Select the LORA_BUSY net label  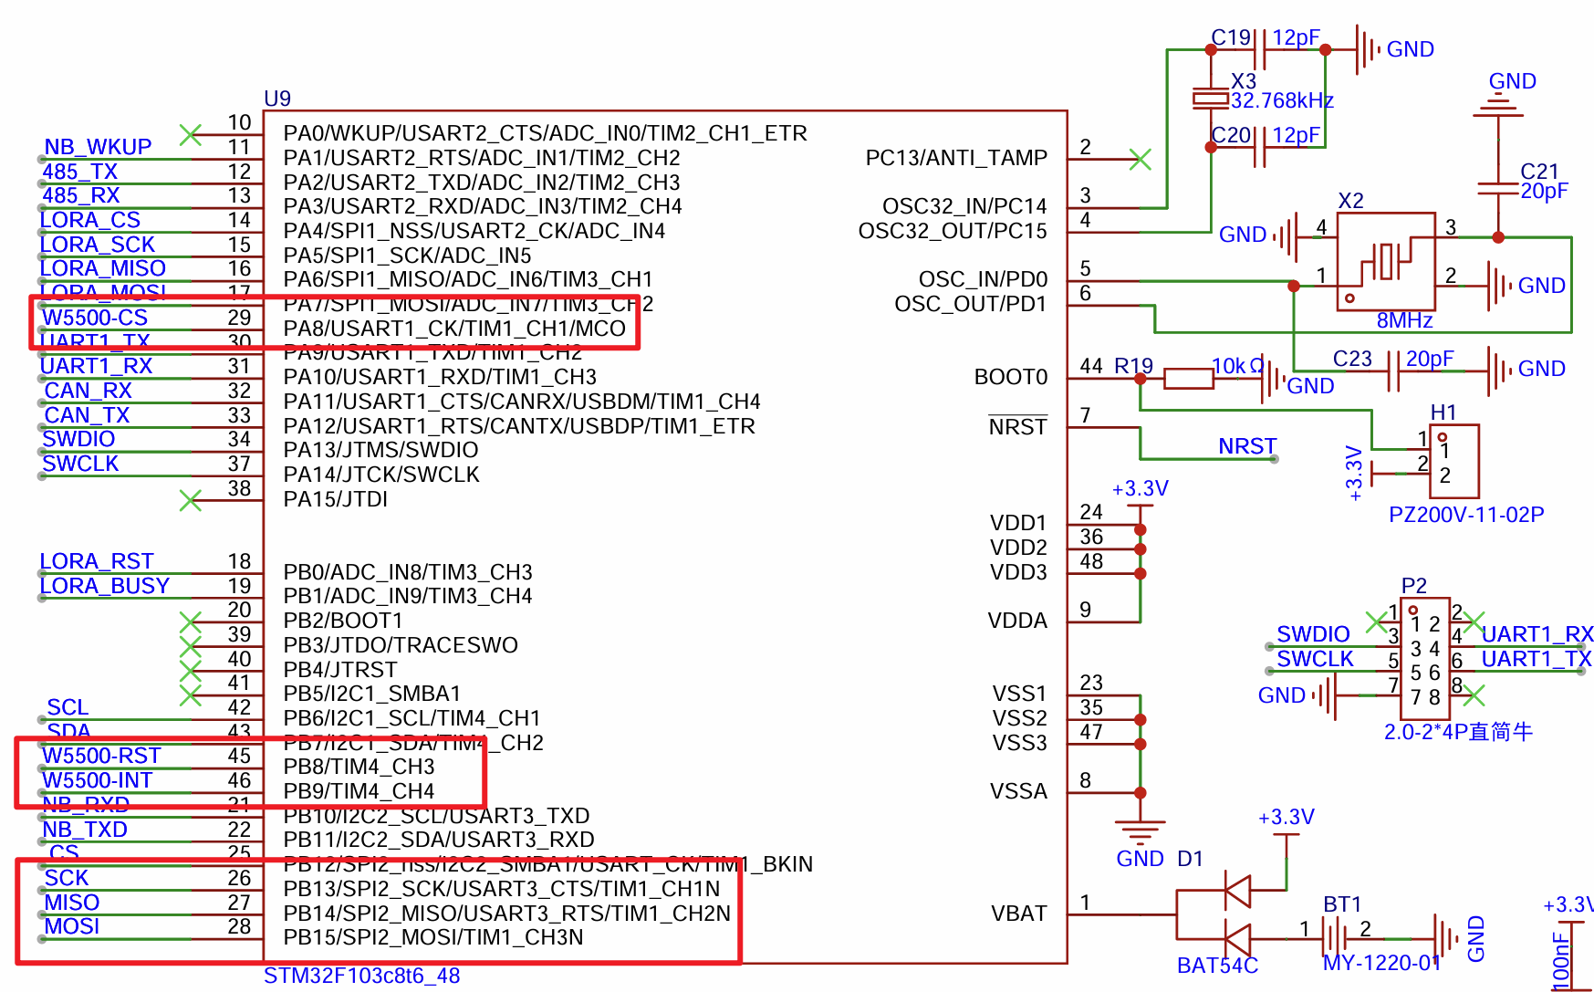coord(105,586)
